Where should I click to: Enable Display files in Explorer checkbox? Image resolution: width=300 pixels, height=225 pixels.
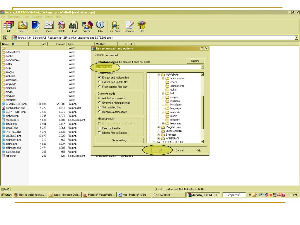100,133
